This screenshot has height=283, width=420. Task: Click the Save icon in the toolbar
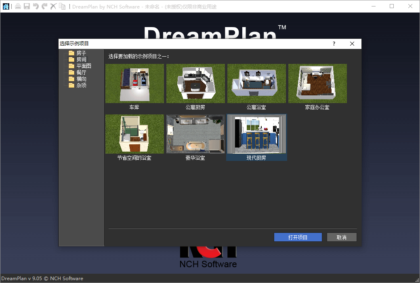coord(27,6)
